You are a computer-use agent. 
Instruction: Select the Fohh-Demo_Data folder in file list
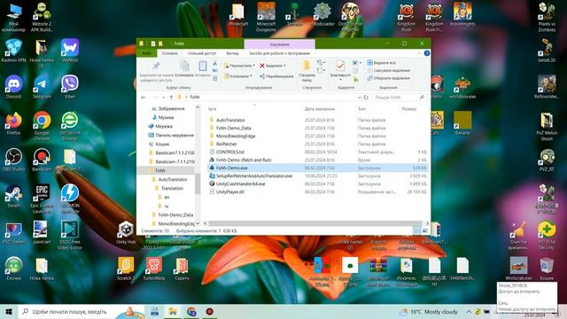(233, 128)
